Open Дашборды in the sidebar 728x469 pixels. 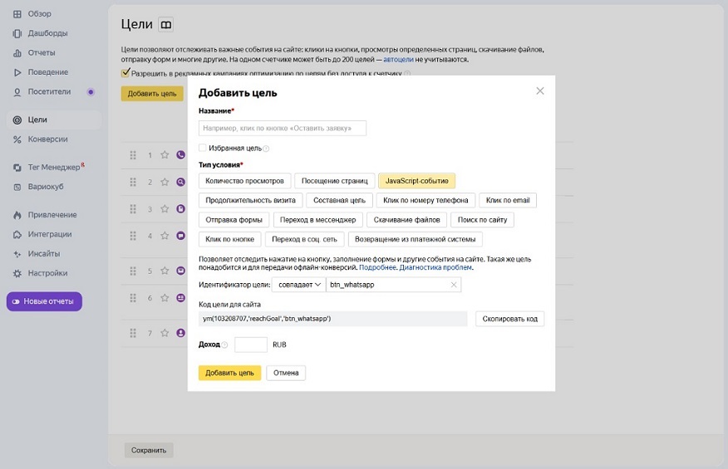point(47,33)
